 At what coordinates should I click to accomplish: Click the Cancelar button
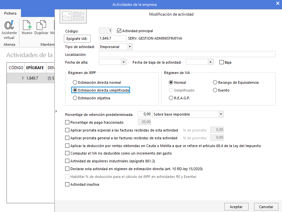266,207
